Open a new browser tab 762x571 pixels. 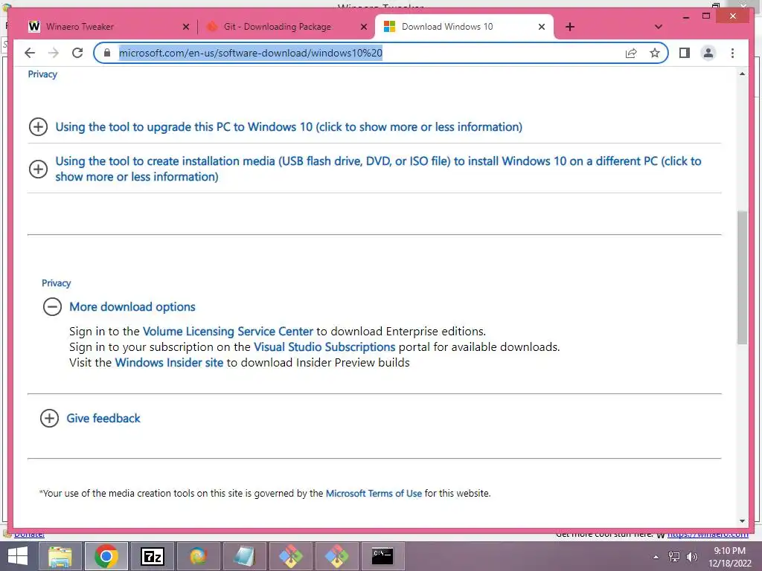click(x=570, y=27)
